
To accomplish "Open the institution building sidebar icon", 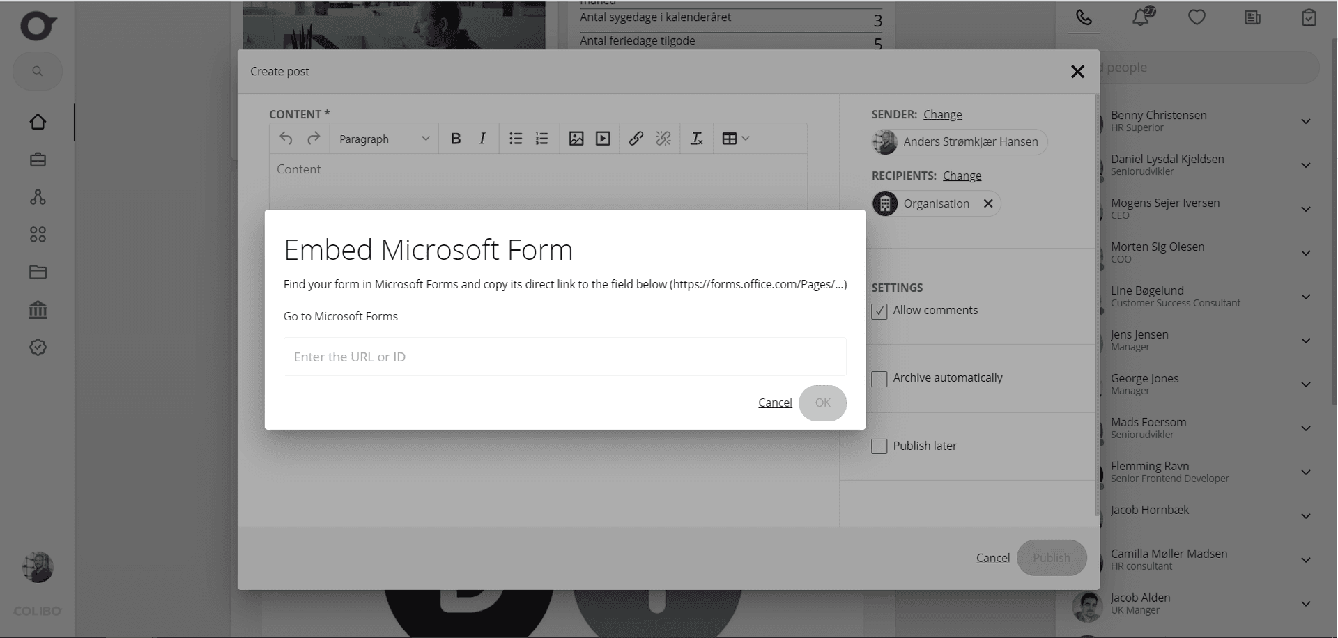I will 38,310.
